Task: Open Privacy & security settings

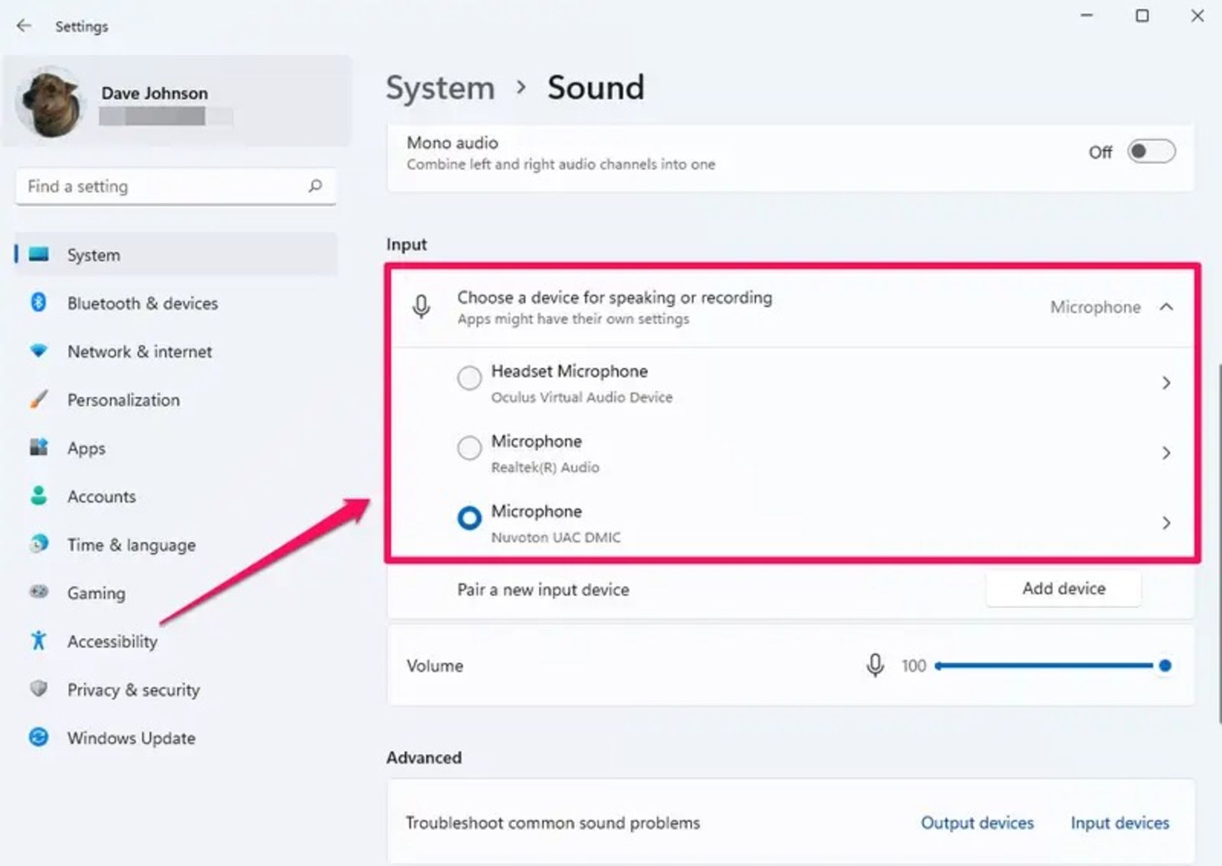Action: point(133,690)
